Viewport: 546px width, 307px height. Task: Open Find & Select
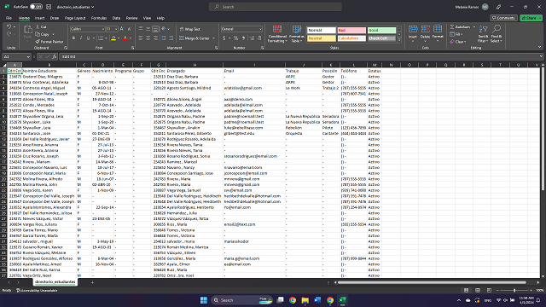tap(497, 34)
